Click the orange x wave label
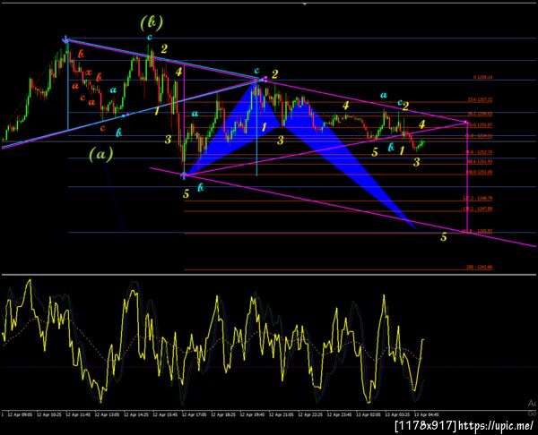The image size is (538, 435). coord(89,72)
